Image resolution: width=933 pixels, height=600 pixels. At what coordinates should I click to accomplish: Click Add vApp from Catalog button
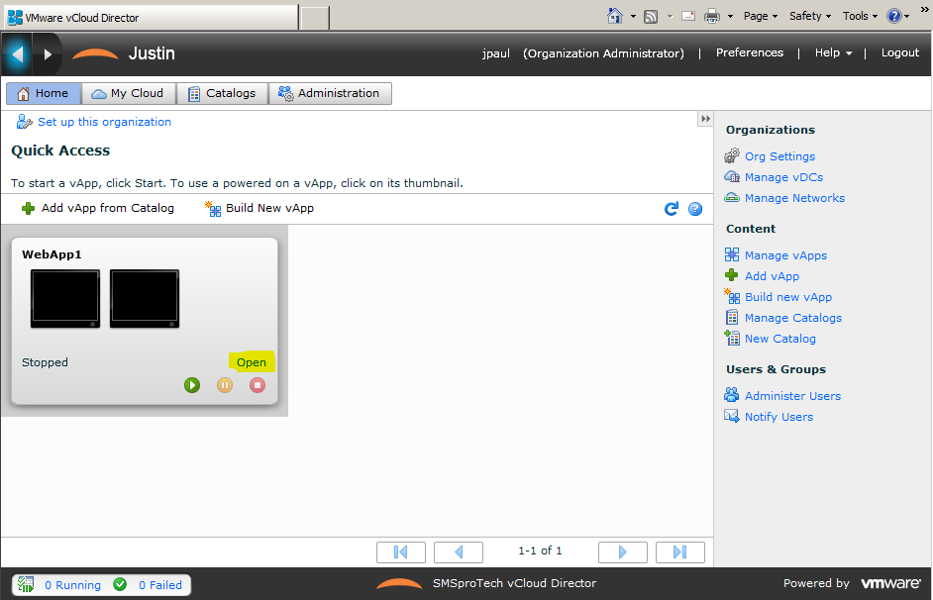[97, 208]
